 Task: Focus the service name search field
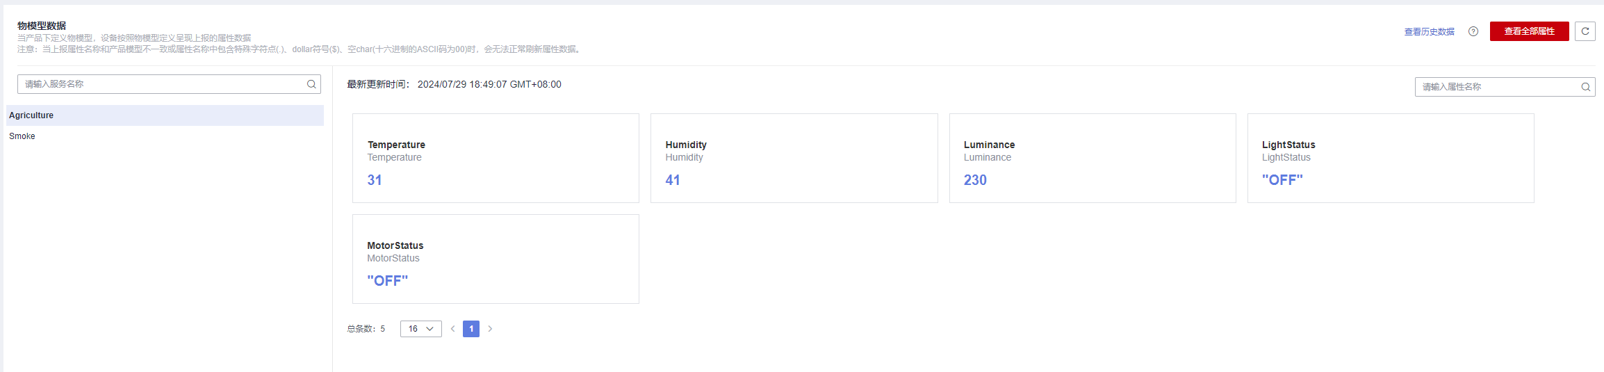(161, 84)
